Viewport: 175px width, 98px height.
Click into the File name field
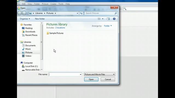click(x=64, y=74)
